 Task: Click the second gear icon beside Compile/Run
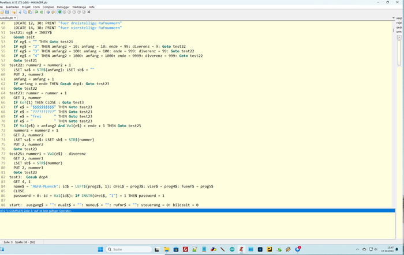pyautogui.click(x=53, y=12)
